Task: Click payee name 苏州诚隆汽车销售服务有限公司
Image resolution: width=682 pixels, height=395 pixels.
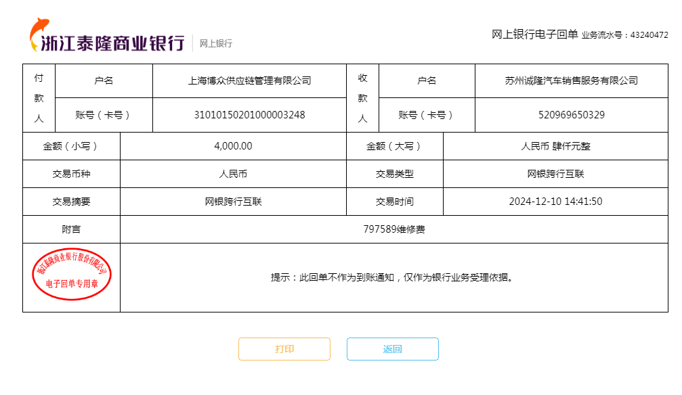Action: pyautogui.click(x=571, y=80)
